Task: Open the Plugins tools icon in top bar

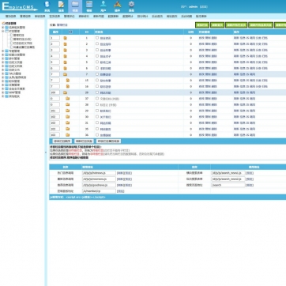Action: coord(118,6)
